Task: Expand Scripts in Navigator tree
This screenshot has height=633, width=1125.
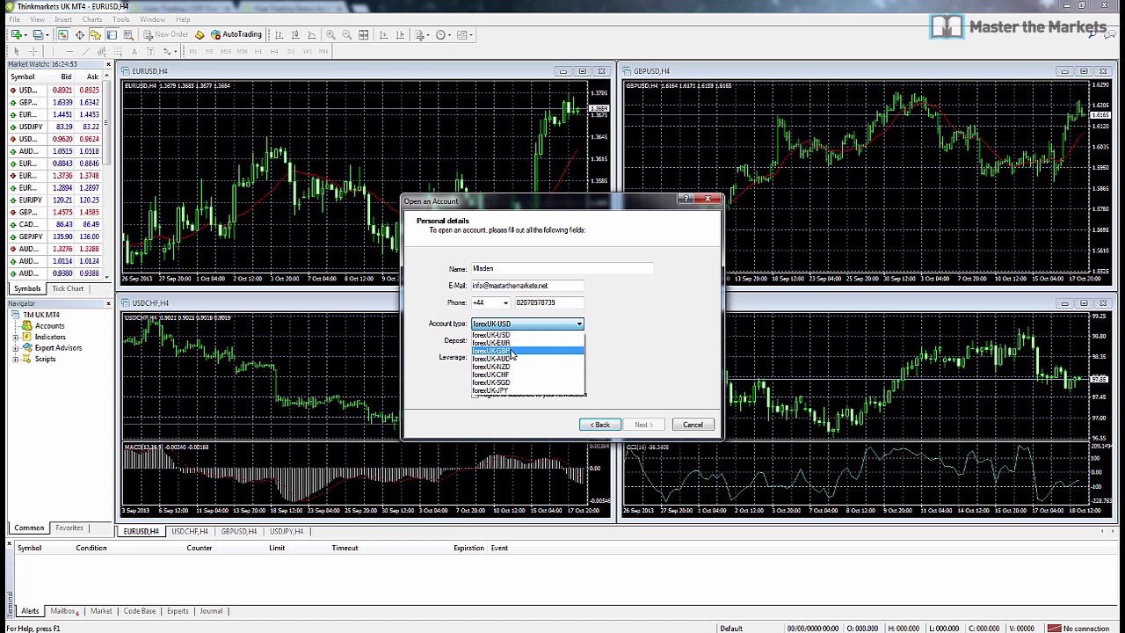Action: (x=16, y=360)
